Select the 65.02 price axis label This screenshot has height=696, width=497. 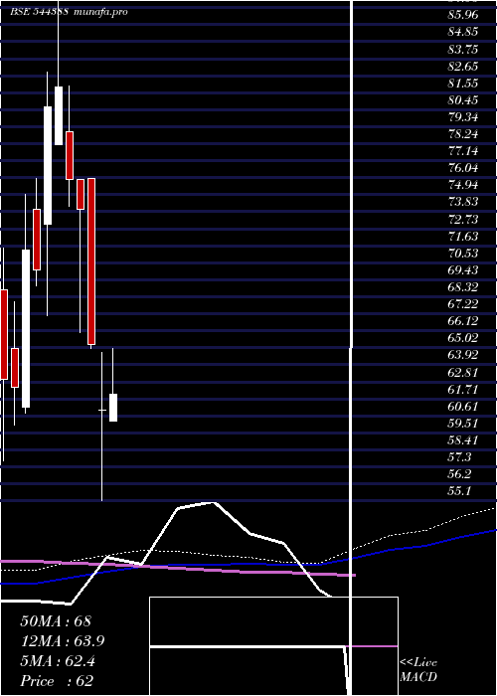pos(463,338)
